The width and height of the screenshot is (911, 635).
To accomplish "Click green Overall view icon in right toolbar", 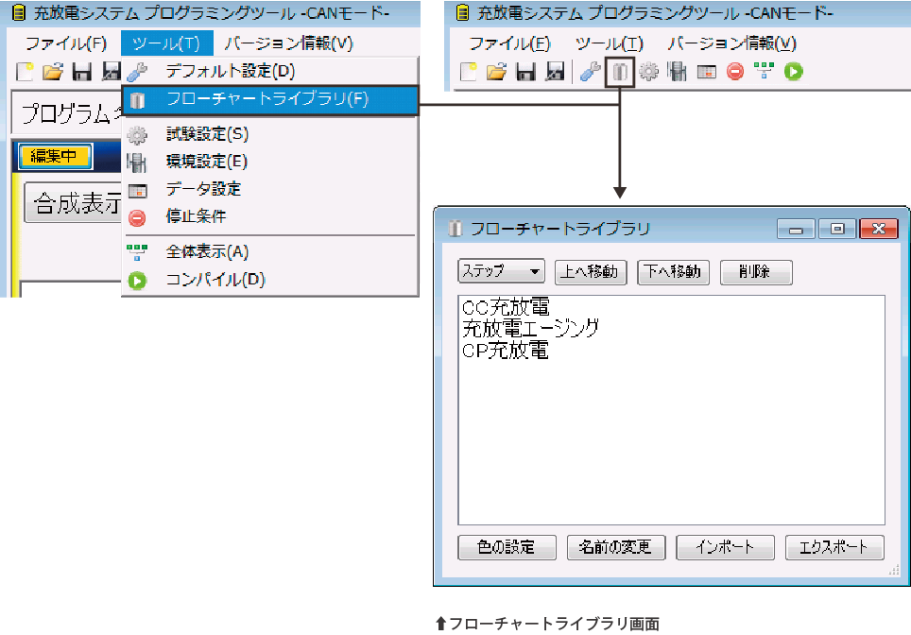I will 764,71.
